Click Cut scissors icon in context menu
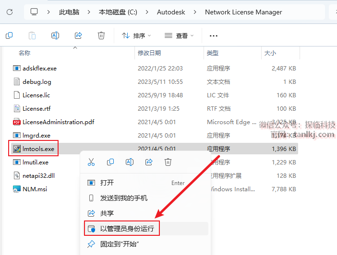The height and width of the screenshot is (255, 337). point(91,162)
